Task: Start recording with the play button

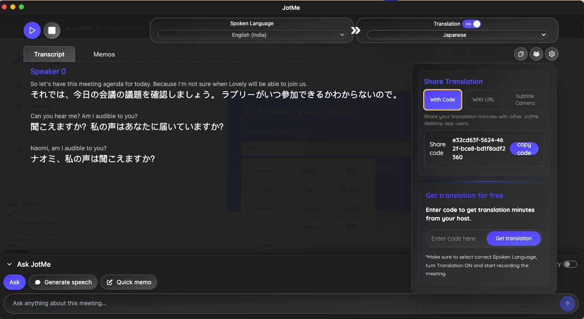Action: tap(32, 30)
